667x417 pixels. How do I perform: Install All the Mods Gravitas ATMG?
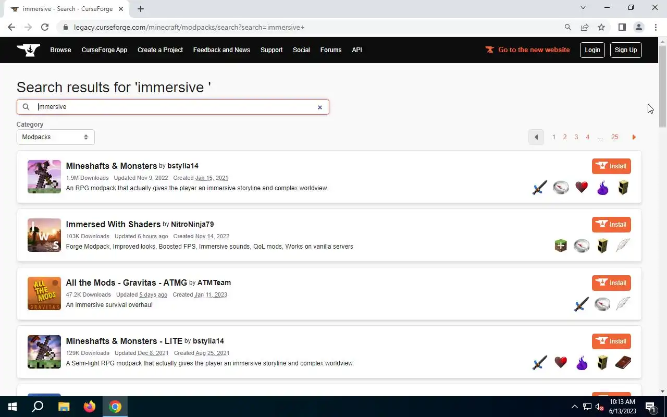tap(611, 283)
